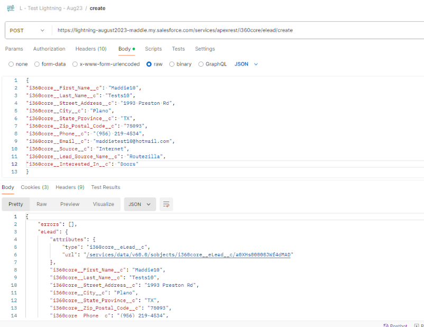424x327 pixels.
Task: Switch to the Authorization tab
Action: pos(49,49)
